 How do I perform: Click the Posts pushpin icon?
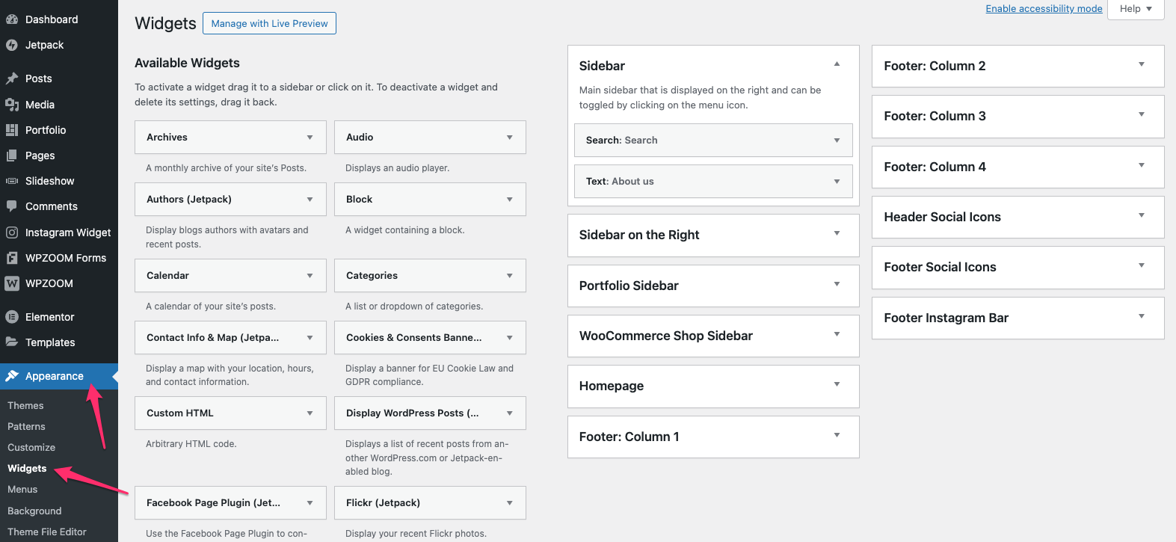[12, 78]
